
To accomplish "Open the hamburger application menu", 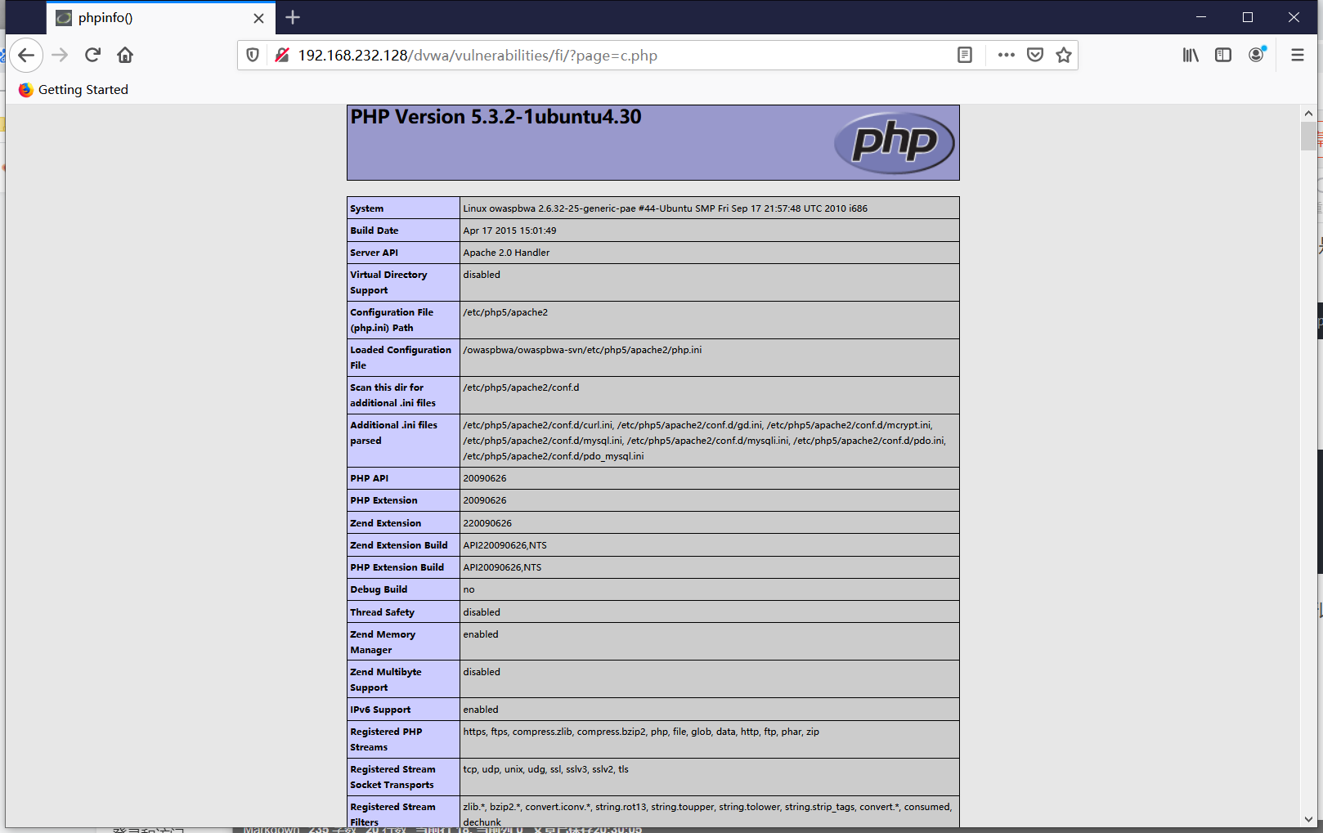I will pyautogui.click(x=1298, y=56).
